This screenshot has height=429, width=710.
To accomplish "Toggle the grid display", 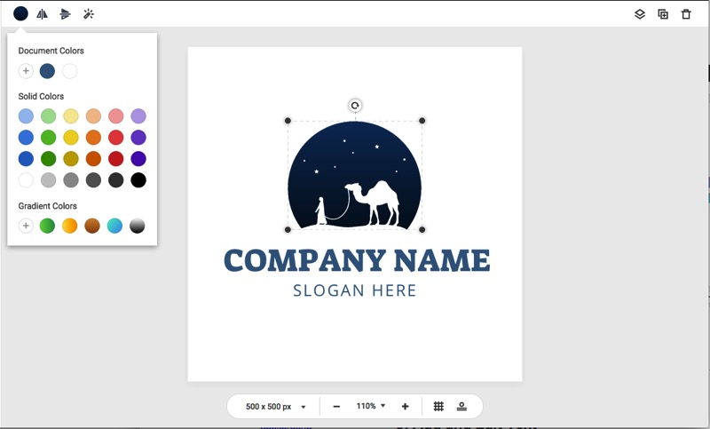I will pos(438,406).
